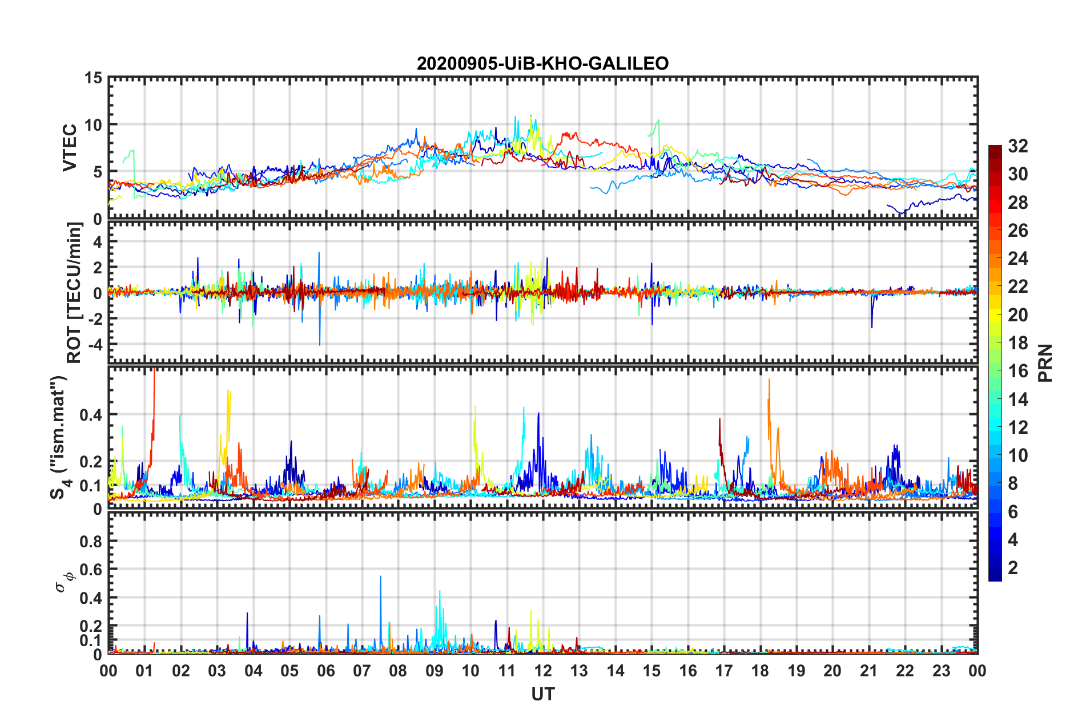Screen dimensions: 1086x726
Task: Click the ROT [TECU/min] axis label
Action: (x=74, y=293)
